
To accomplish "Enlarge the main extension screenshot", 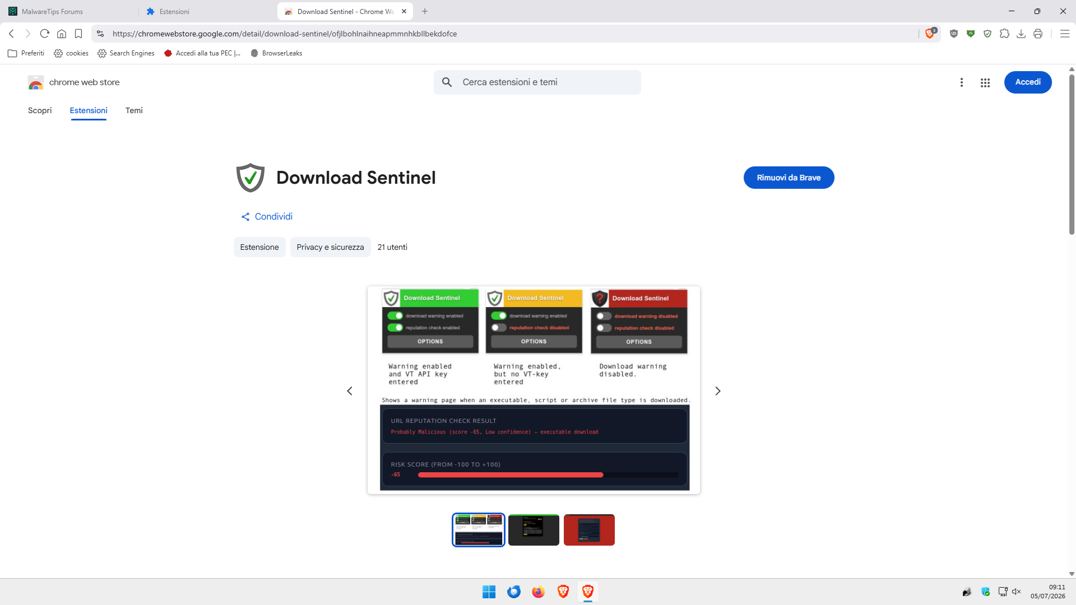I will (534, 390).
